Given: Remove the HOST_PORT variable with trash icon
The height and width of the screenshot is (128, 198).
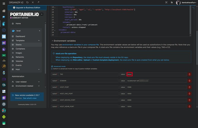Looking at the screenshot, I should tap(189, 87).
